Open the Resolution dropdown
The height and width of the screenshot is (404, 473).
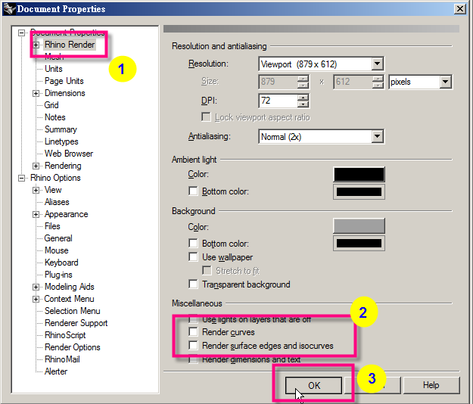point(377,64)
